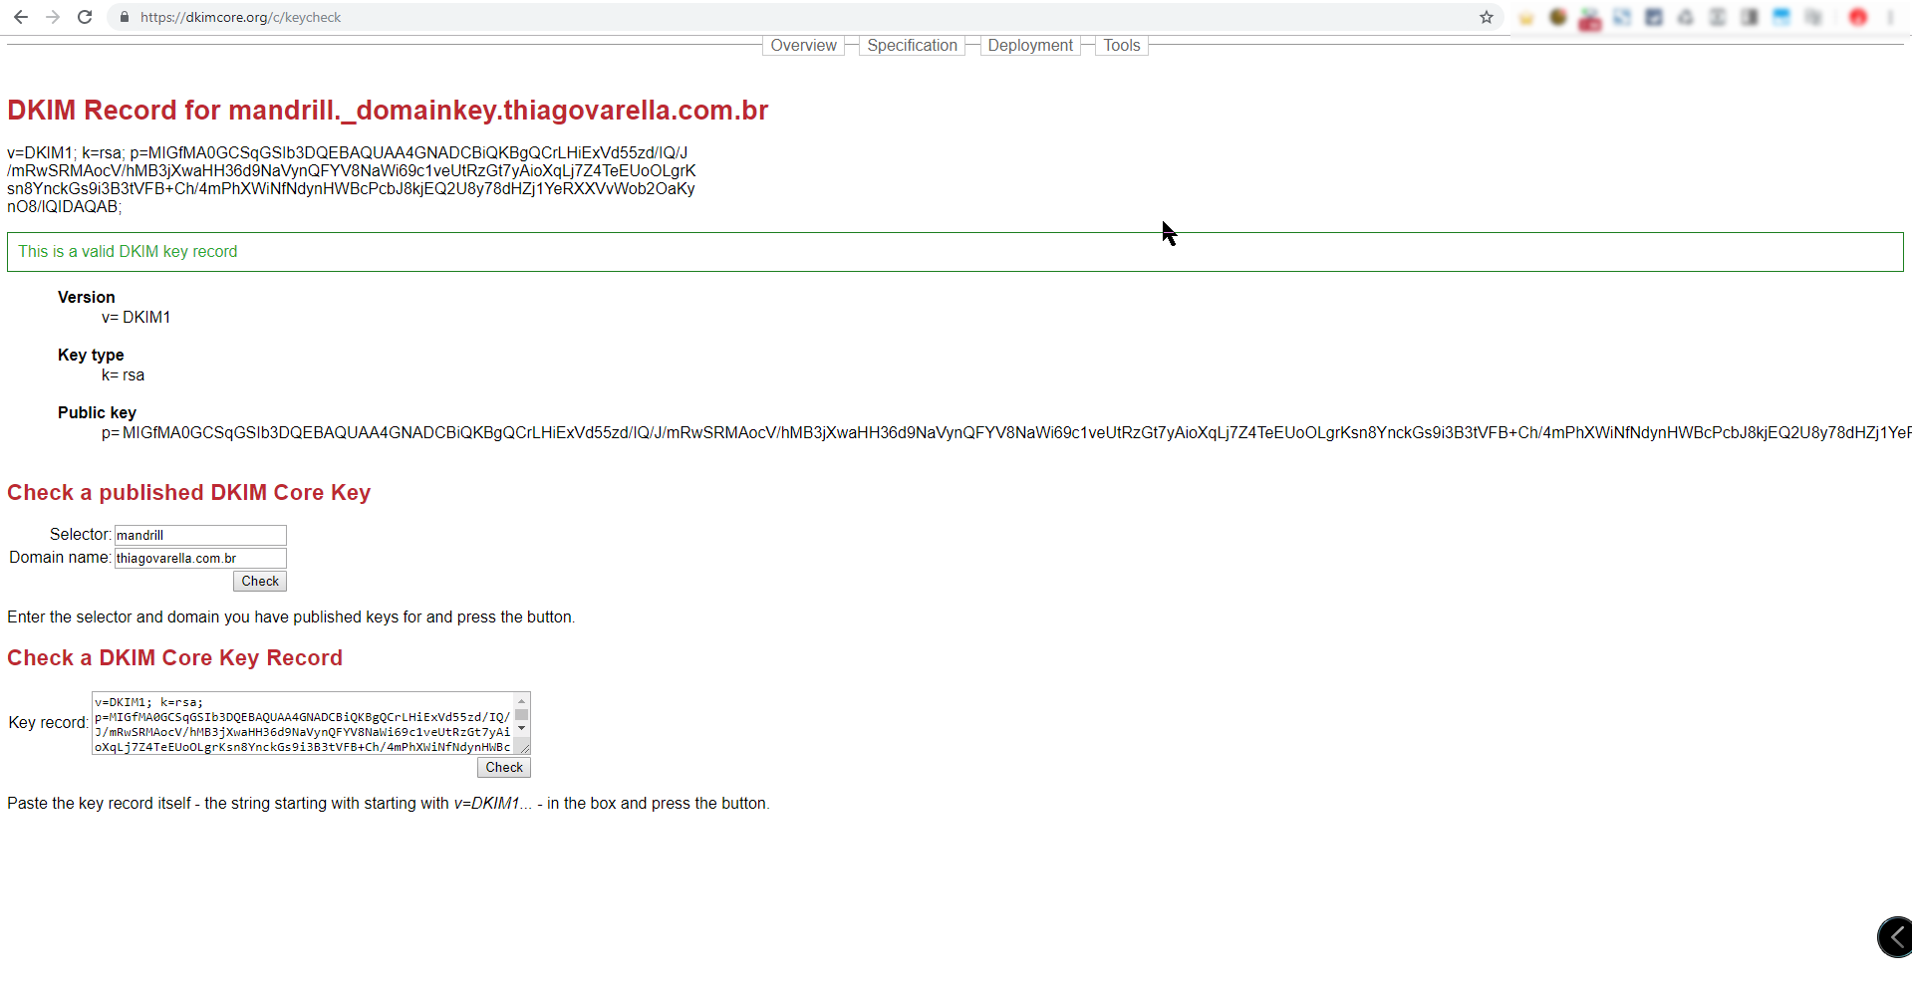Click the "k= rsa" value
The width and height of the screenshot is (1912, 984).
(123, 374)
